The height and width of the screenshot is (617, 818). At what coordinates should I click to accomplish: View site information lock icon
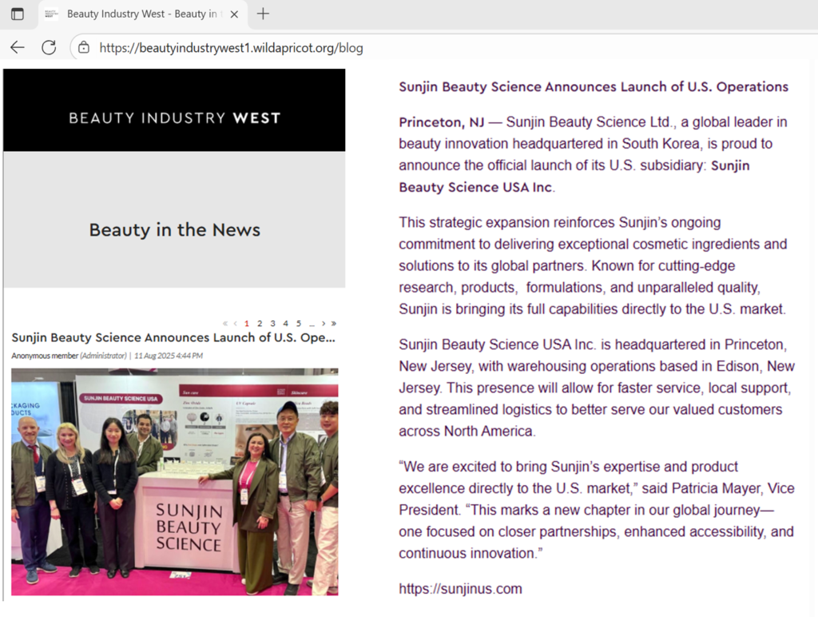point(84,47)
